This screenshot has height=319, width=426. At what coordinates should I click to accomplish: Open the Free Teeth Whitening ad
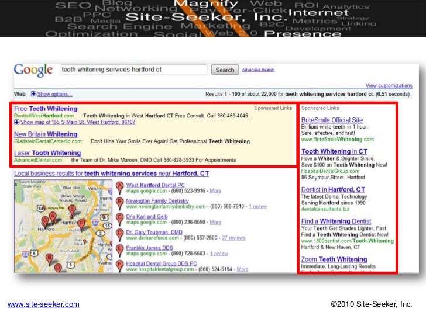click(x=46, y=109)
